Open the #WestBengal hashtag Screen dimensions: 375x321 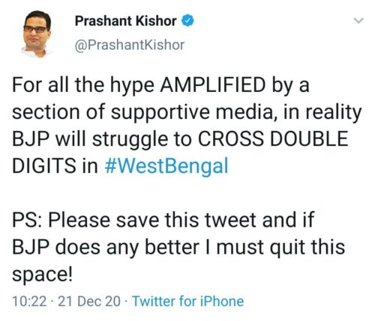pyautogui.click(x=166, y=166)
